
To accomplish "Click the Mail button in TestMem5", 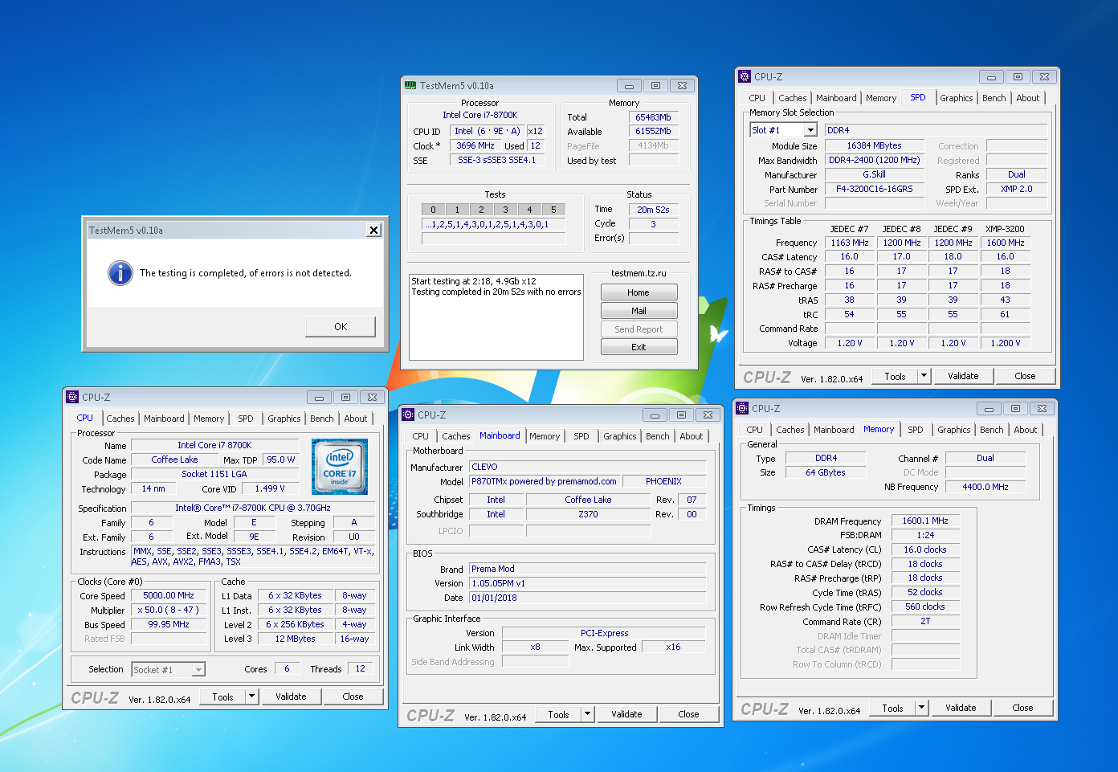I will (639, 311).
